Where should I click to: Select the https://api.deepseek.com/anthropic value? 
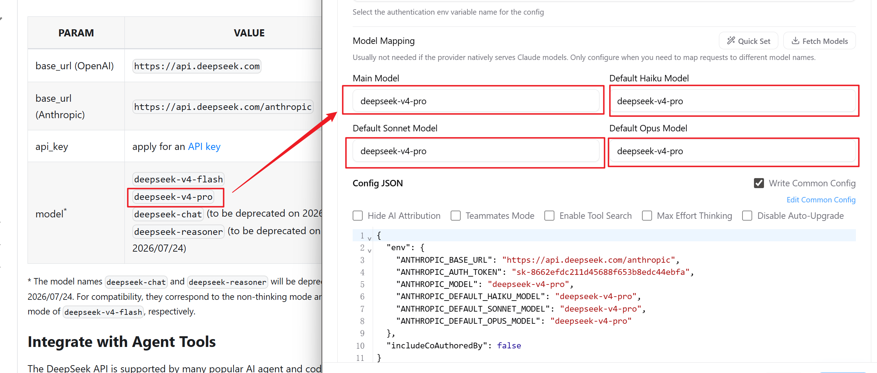pyautogui.click(x=223, y=107)
